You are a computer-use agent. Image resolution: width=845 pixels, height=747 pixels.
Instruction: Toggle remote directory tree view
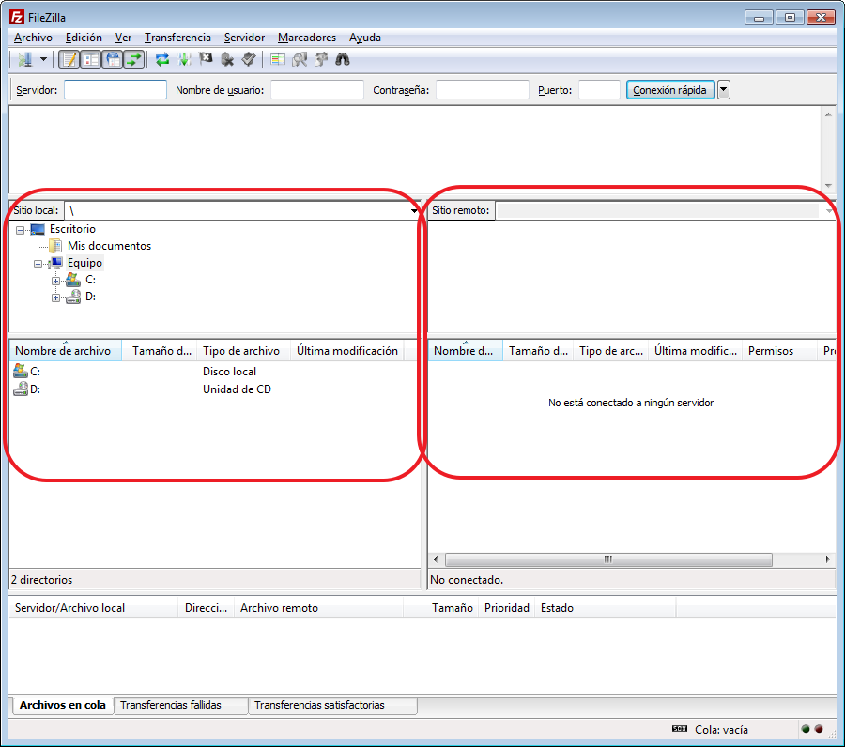click(x=113, y=60)
